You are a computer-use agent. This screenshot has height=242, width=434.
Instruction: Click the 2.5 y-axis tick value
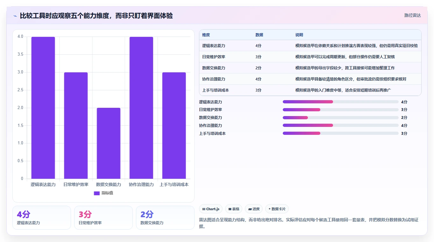click(20, 90)
